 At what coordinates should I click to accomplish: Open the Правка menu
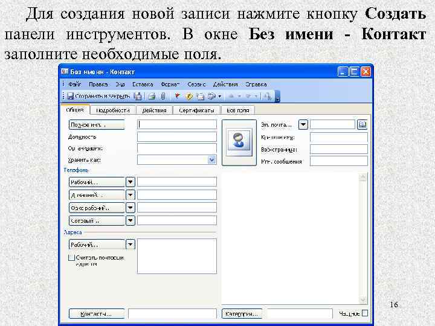pos(98,84)
